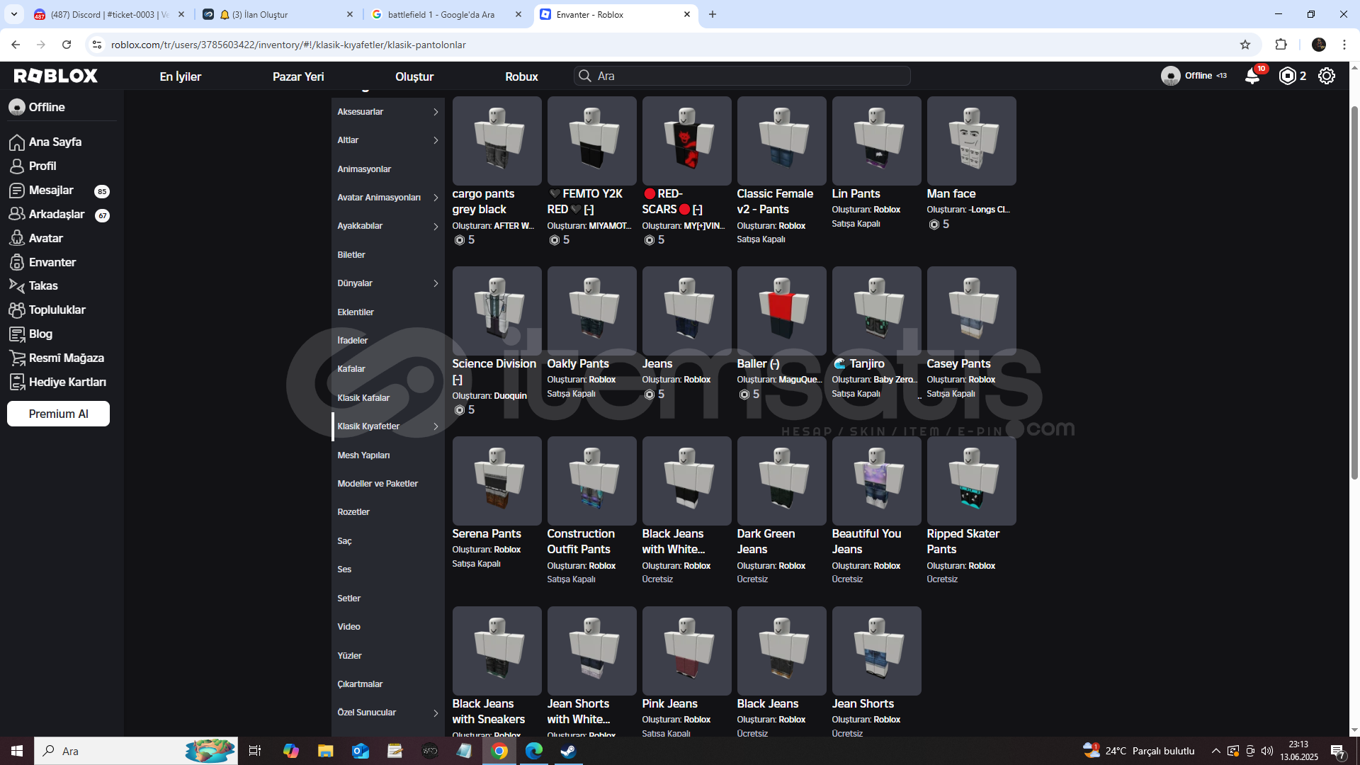Click the Avatar sidebar icon
This screenshot has height=765, width=1360.
click(17, 238)
